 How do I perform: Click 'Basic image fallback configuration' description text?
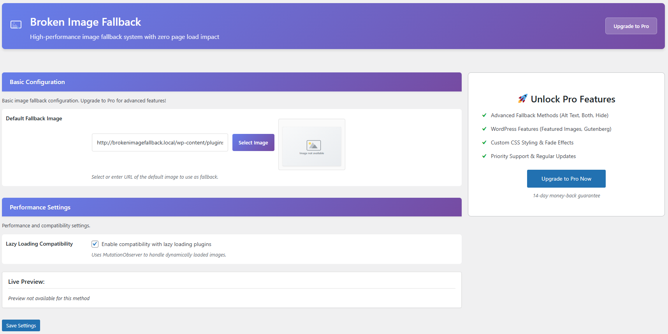pyautogui.click(x=84, y=100)
